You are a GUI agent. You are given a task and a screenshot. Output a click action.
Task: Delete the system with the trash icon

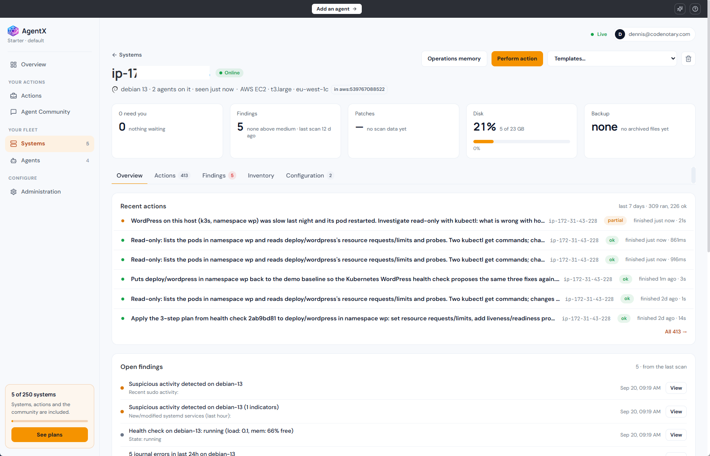(x=688, y=59)
